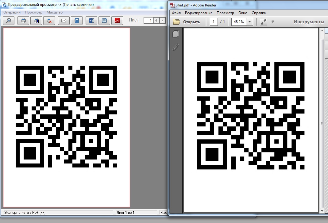Send the report by email envelope icon
Image resolution: width=328 pixels, height=223 pixels.
(x=64, y=21)
